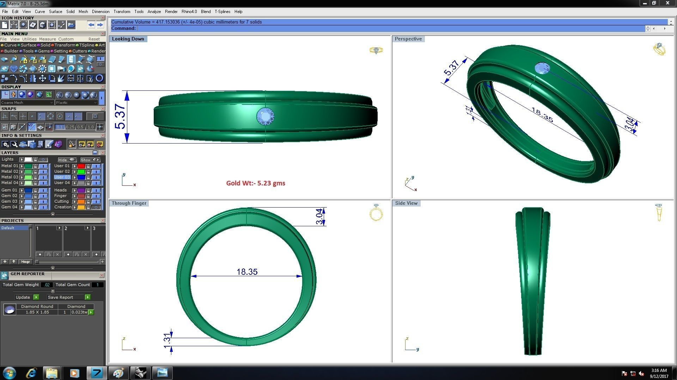Select the three-cubes group tool icon
677x380 pixels.
tap(5, 78)
